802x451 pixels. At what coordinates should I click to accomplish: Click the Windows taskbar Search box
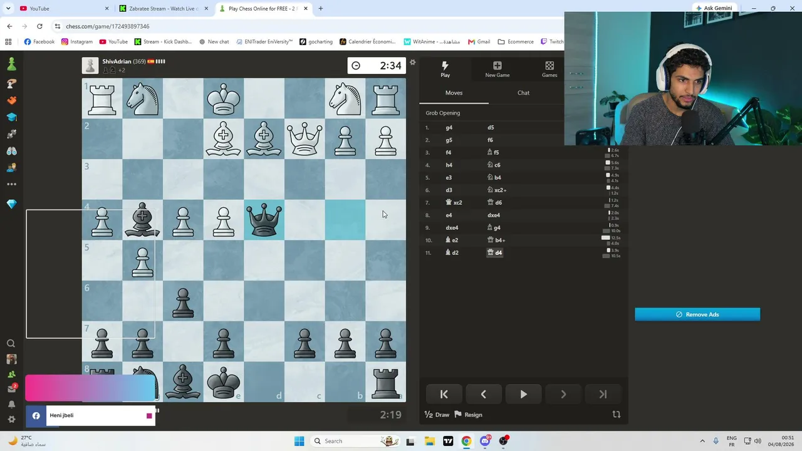(356, 441)
